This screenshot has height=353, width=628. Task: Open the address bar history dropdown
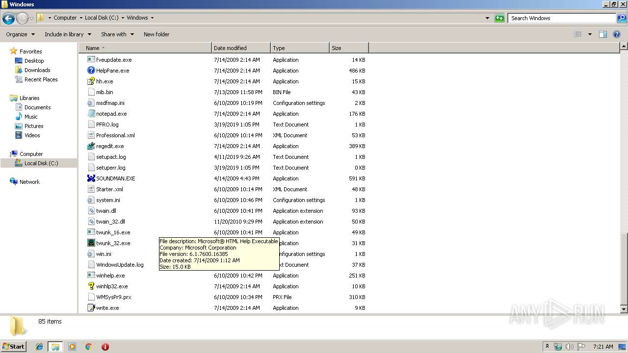click(487, 18)
